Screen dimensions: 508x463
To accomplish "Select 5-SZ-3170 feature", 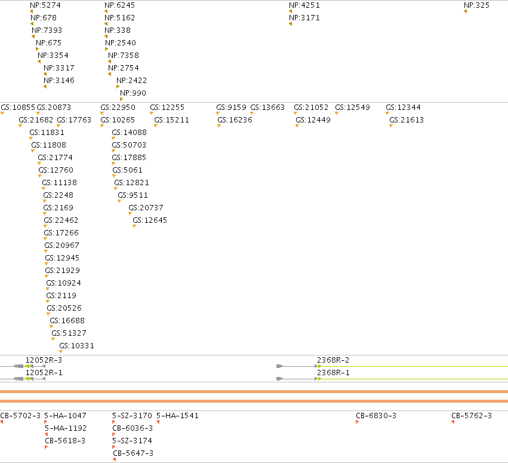I will pos(132,416).
